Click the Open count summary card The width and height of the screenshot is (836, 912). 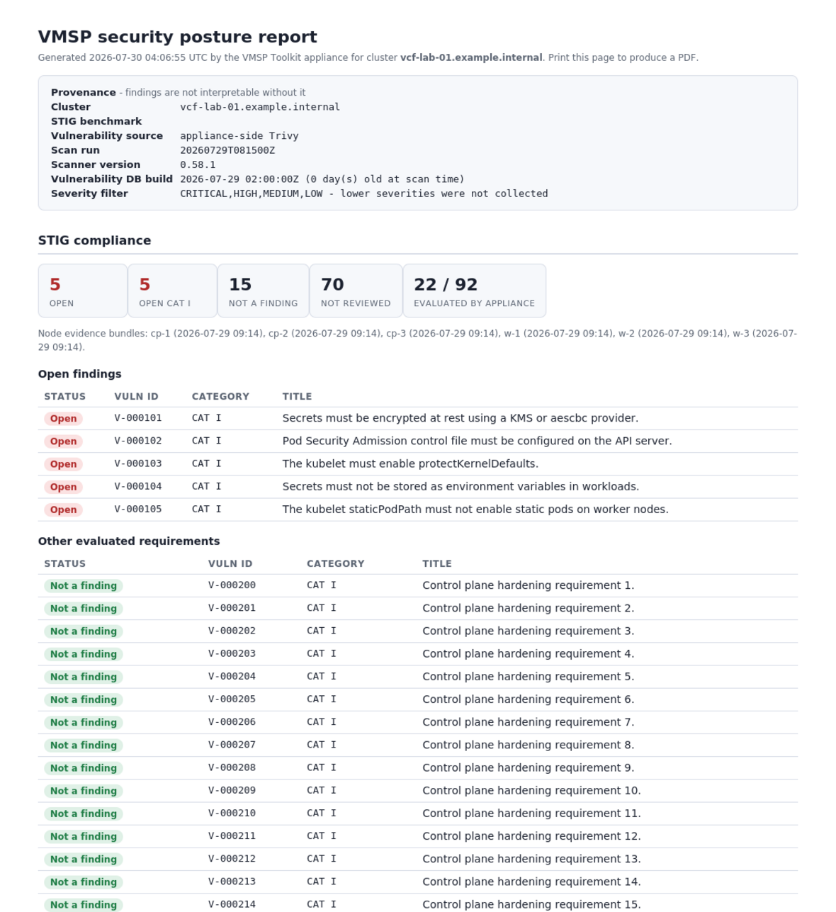tap(83, 291)
